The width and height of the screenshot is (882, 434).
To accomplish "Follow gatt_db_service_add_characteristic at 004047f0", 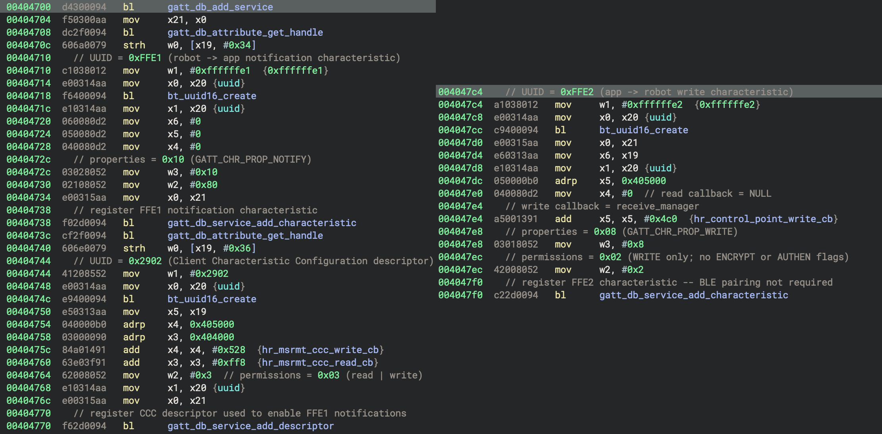I will point(693,295).
